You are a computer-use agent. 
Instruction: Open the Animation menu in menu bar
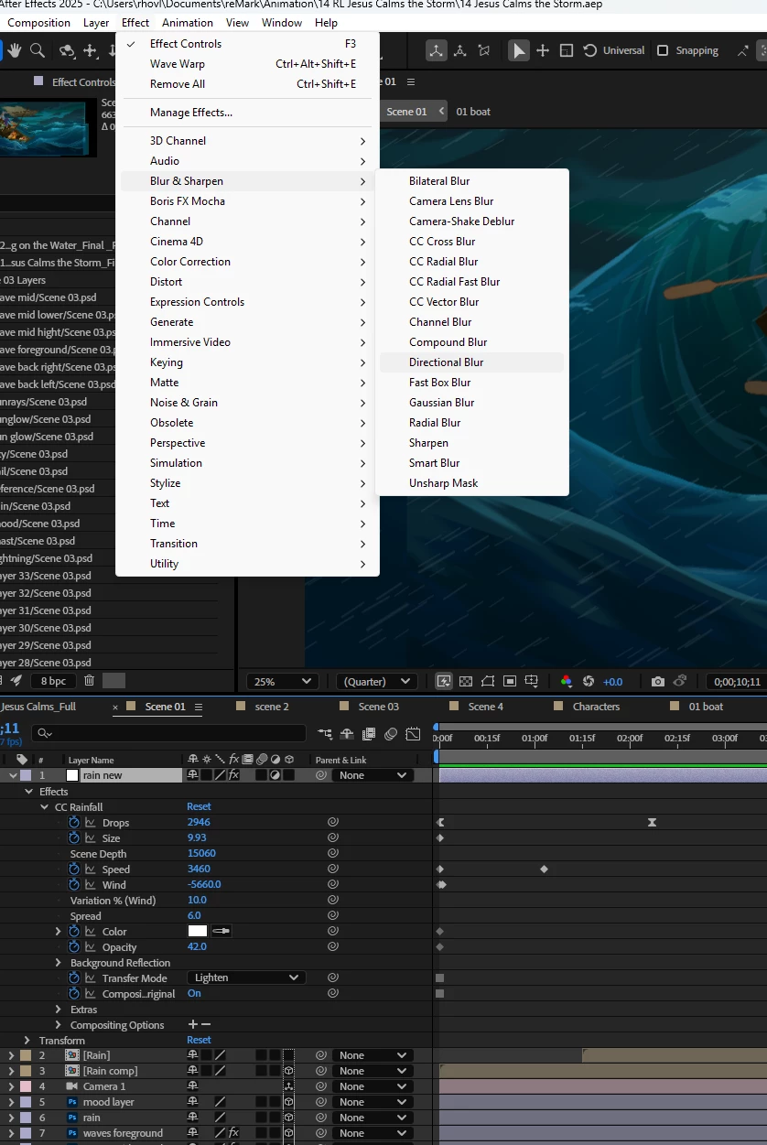click(x=188, y=23)
